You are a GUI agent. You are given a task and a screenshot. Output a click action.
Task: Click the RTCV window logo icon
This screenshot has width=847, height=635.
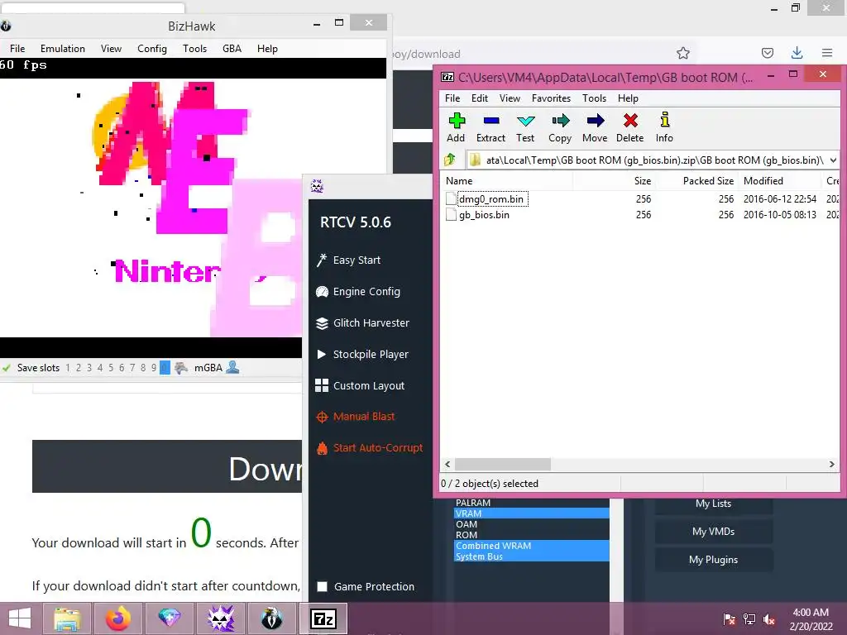[x=317, y=187]
